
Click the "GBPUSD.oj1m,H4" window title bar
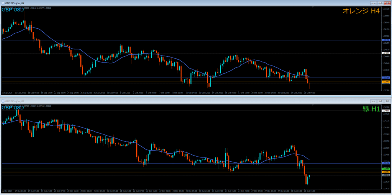coord(153,3)
